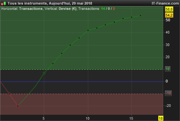Select the data point at transaction 12
Viewport: 180px width, 121px height.
(106, 25)
